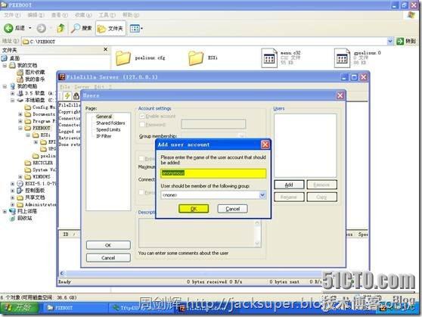
Task: Select the ESXi folder icon in file pane
Action: pyautogui.click(x=196, y=58)
